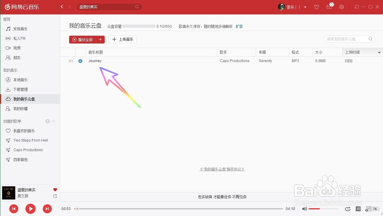Click the search magnifier in top bar

(137, 7)
